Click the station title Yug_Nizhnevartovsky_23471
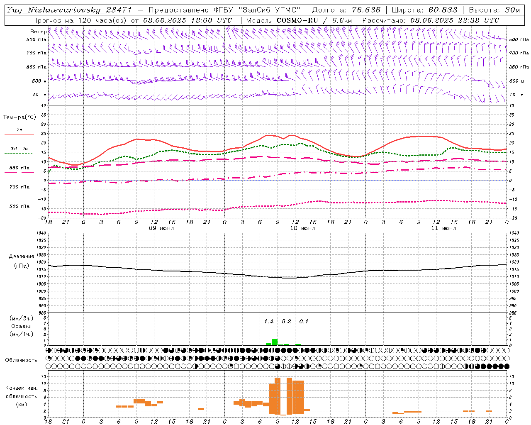The width and height of the screenshot is (531, 425). click(69, 10)
